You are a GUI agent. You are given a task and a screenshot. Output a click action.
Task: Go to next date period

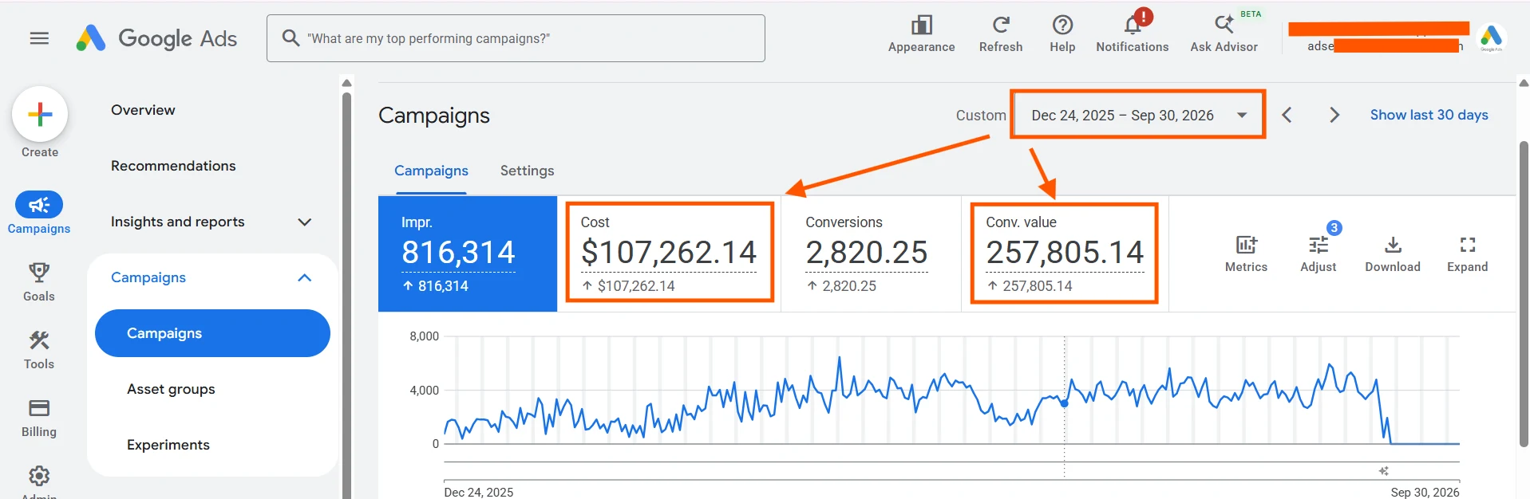pyautogui.click(x=1334, y=115)
